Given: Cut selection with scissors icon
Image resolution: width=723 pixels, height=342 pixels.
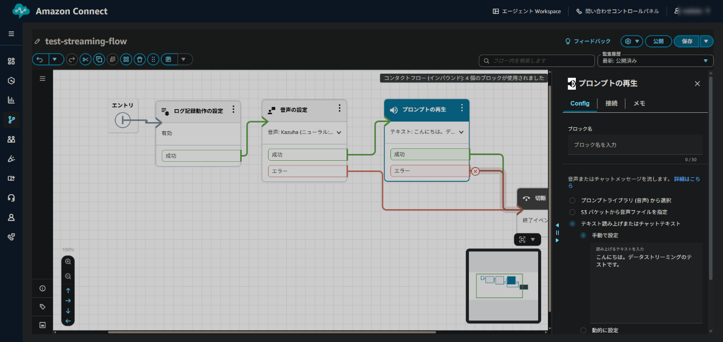Looking at the screenshot, I should pyautogui.click(x=86, y=59).
